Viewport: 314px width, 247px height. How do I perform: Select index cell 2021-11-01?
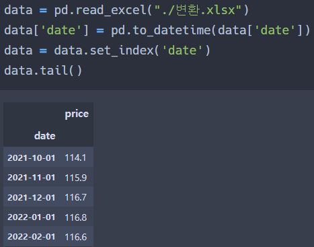(32, 178)
